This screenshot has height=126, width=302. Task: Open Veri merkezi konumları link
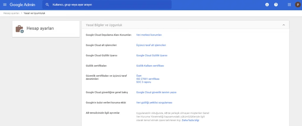click(149, 35)
